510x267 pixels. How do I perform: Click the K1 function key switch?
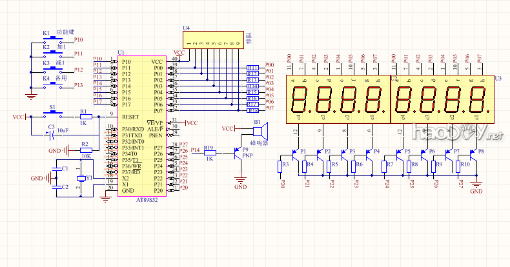(52, 40)
